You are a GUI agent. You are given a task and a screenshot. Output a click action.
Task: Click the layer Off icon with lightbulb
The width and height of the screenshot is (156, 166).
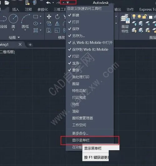point(134,23)
